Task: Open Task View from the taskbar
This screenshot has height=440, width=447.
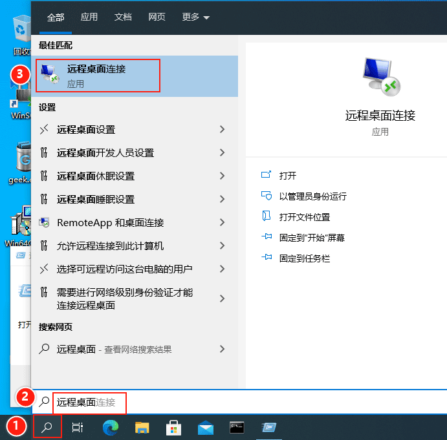Action: (x=78, y=427)
